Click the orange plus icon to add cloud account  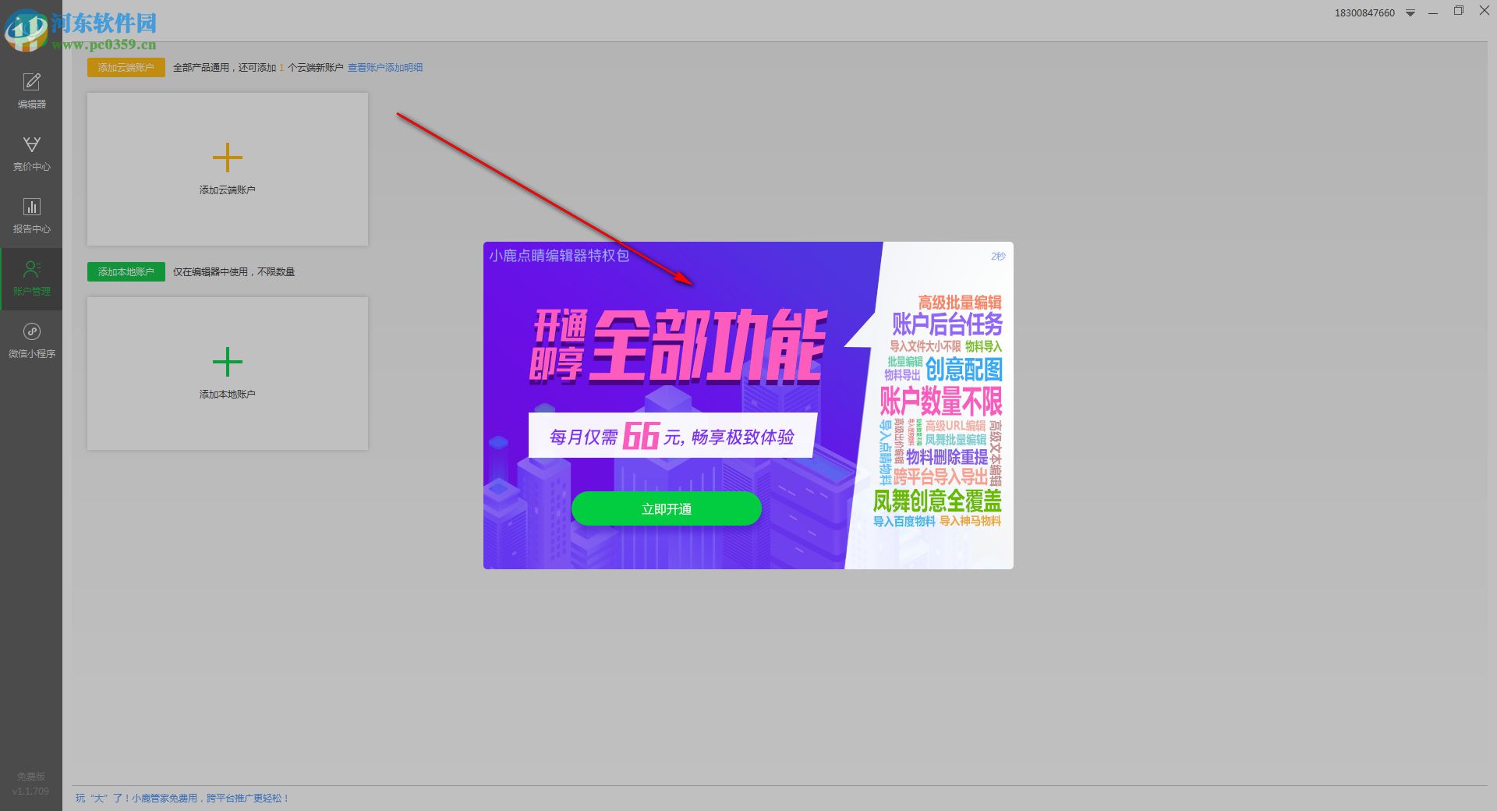(x=227, y=156)
